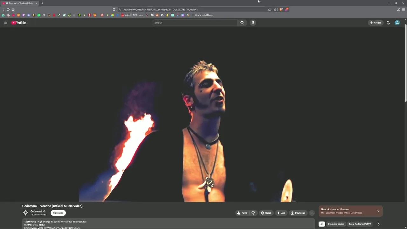Select the All filter chip
The image size is (407, 229).
click(x=322, y=224)
